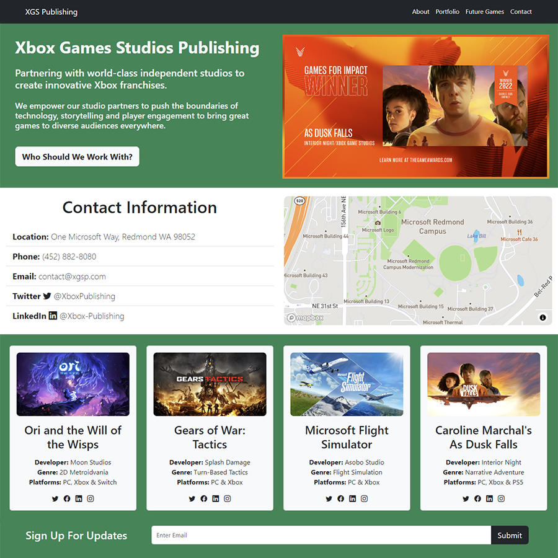Open the @Xbox-Publishing LinkedIn handle
The image size is (558, 558).
tap(92, 316)
